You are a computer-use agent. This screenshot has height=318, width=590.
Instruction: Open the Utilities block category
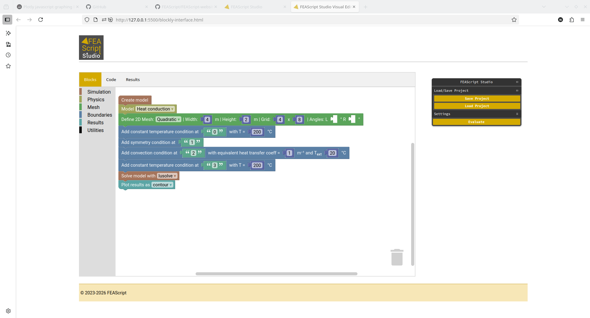(95, 130)
